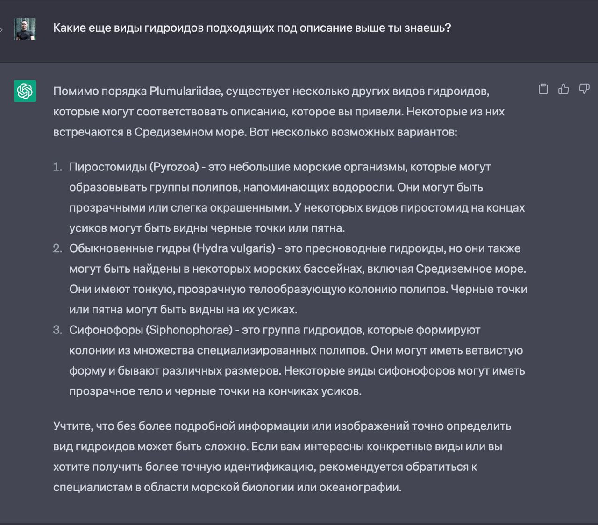The image size is (598, 525).
Task: Click Siphonophorae in the third item
Action: (x=189, y=330)
